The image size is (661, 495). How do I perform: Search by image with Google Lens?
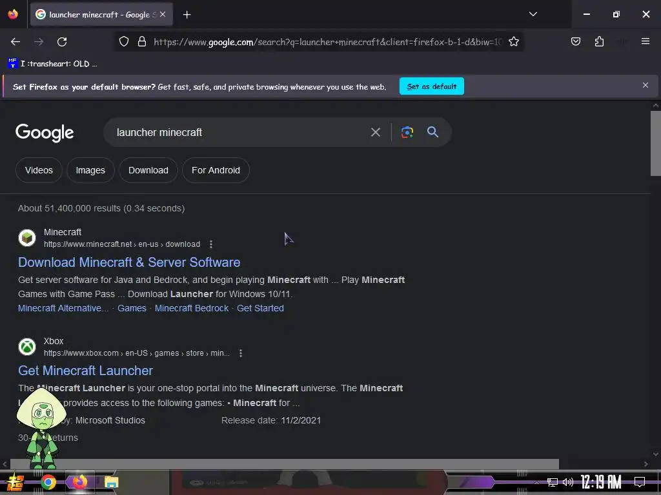coord(407,132)
